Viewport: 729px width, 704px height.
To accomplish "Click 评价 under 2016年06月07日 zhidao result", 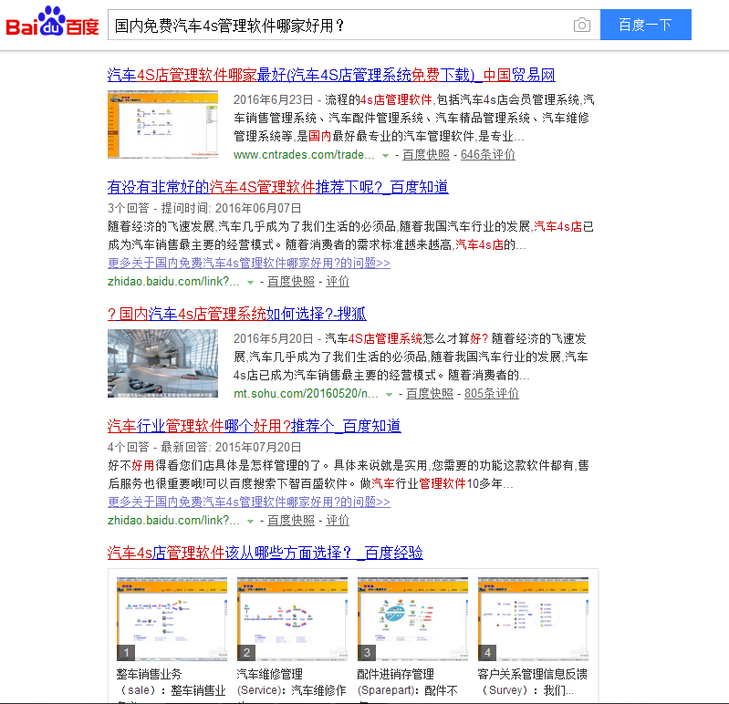I will coord(338,282).
